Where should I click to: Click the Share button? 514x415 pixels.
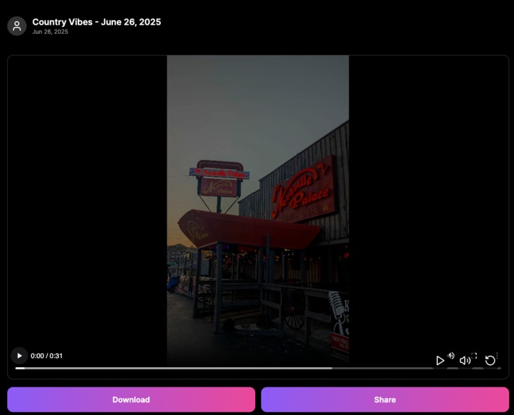[x=385, y=400]
